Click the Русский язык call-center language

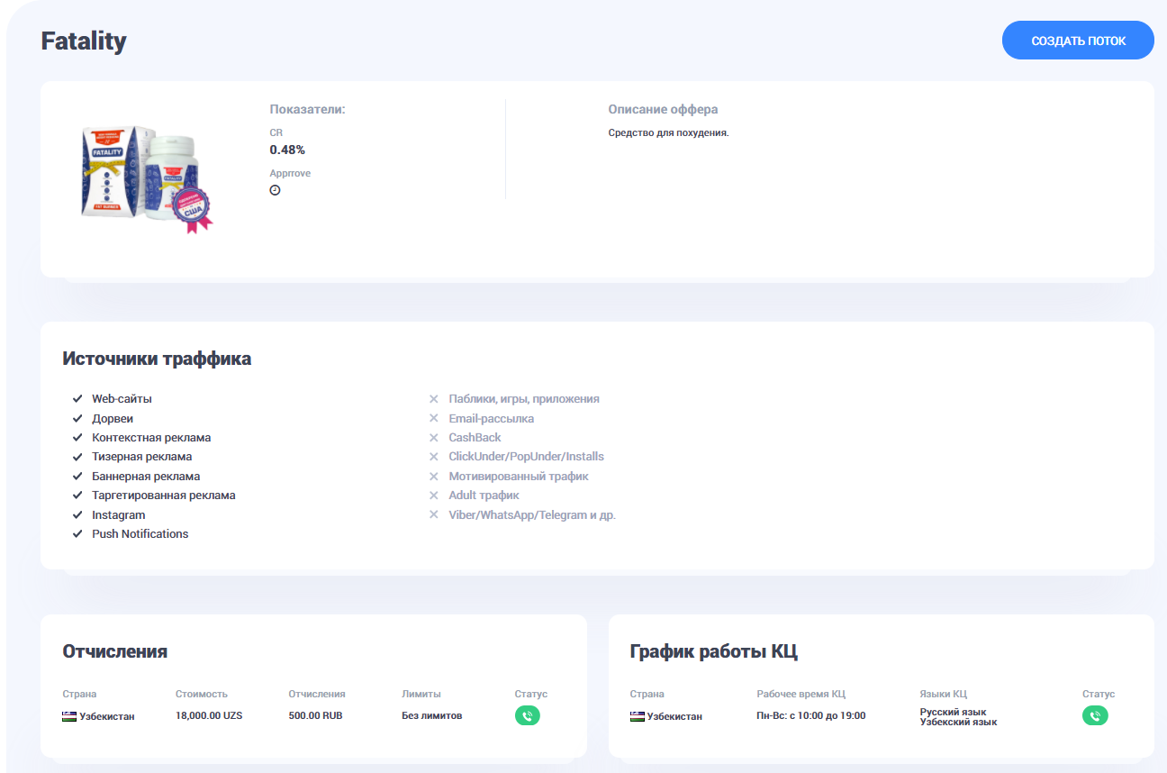(x=953, y=712)
